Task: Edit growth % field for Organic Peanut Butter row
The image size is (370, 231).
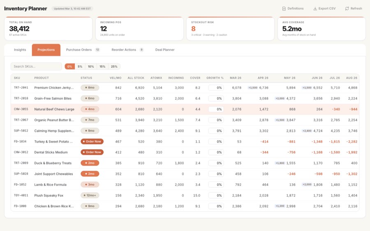Action: click(216, 120)
